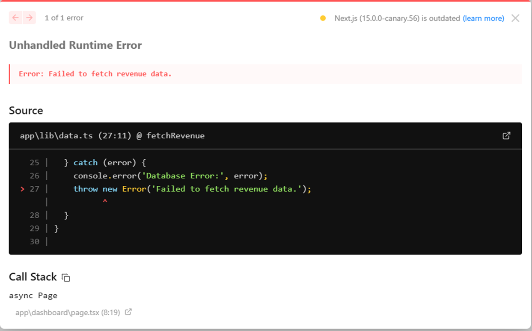Click line number 25 in code
Screen dimensions: 532x331
click(x=35, y=163)
